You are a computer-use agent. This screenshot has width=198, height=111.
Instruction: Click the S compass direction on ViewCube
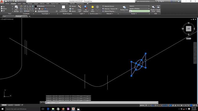point(188,35)
